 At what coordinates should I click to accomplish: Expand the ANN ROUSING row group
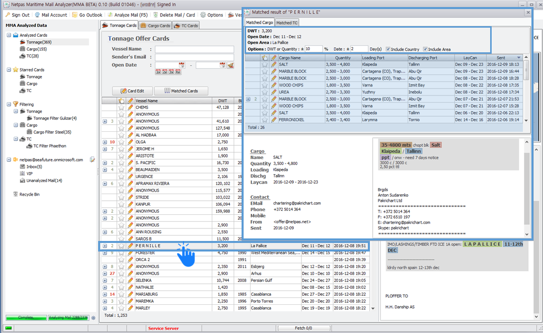[105, 232]
